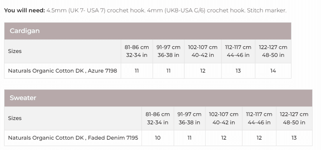321x150 pixels.
Task: Click the bold "You will need" text
Action: (24, 11)
